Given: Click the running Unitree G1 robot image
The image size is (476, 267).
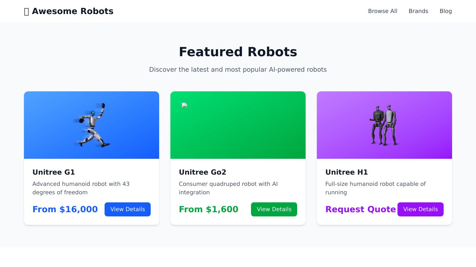Looking at the screenshot, I should click(92, 125).
